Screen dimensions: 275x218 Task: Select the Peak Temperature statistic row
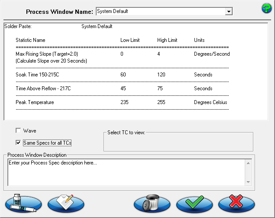coord(35,102)
